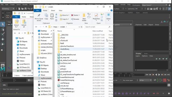Pick the Rotate tool in Maya toolbox

tap(3, 44)
